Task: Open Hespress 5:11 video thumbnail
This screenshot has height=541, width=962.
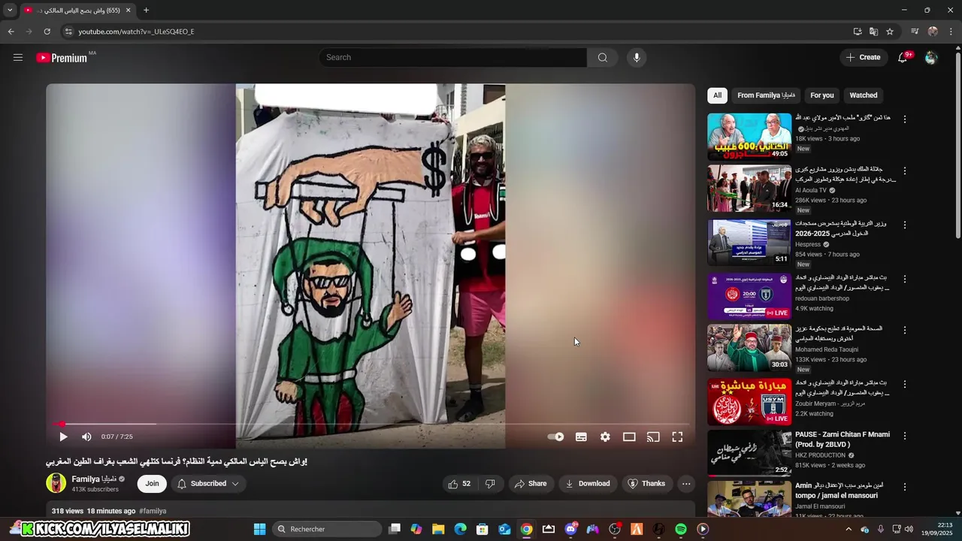Action: tap(749, 242)
